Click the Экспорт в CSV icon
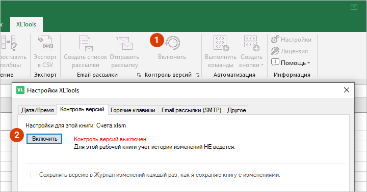This screenshot has width=367, height=192. pos(45,43)
